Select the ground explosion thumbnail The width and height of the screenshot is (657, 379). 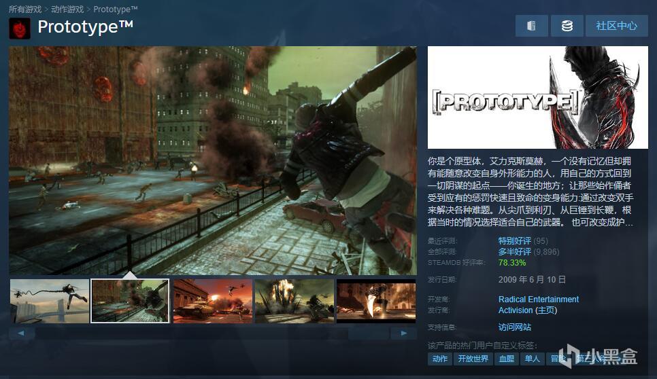(x=294, y=301)
